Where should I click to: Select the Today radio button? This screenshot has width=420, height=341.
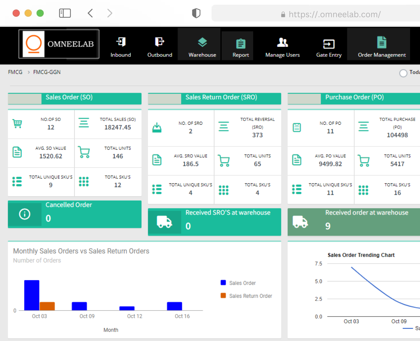[x=403, y=73]
